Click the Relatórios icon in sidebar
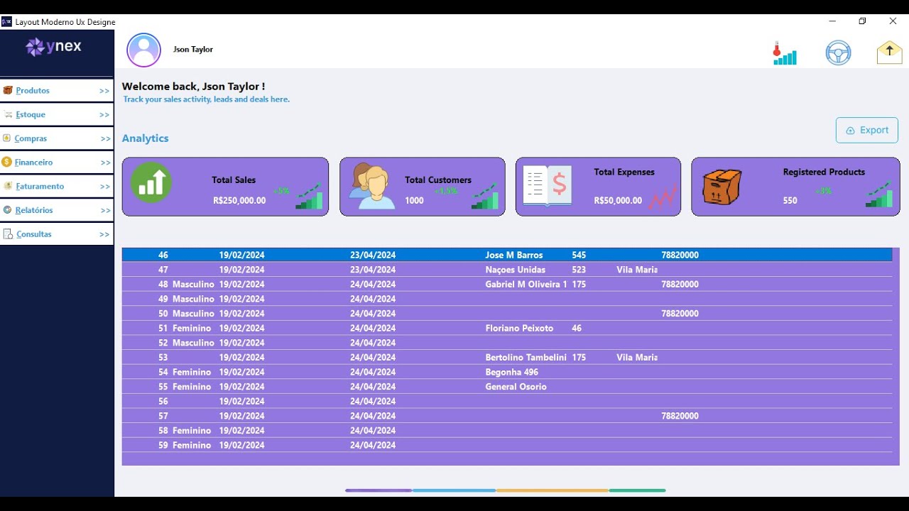Image resolution: width=909 pixels, height=511 pixels. [7, 210]
